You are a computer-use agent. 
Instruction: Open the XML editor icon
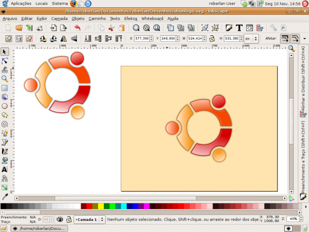pyautogui.click(x=249, y=28)
